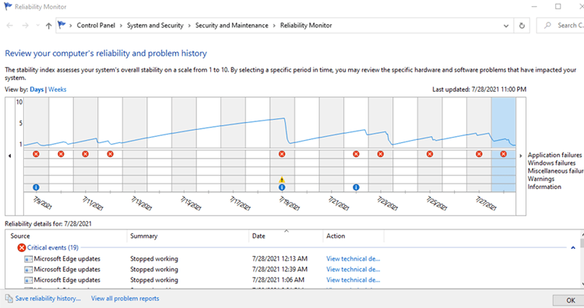Select the application failure icon for 7/9/2021
Screen dimensions: 584x308
point(36,154)
